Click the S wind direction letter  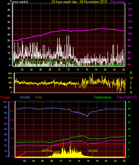pos(131,83)
